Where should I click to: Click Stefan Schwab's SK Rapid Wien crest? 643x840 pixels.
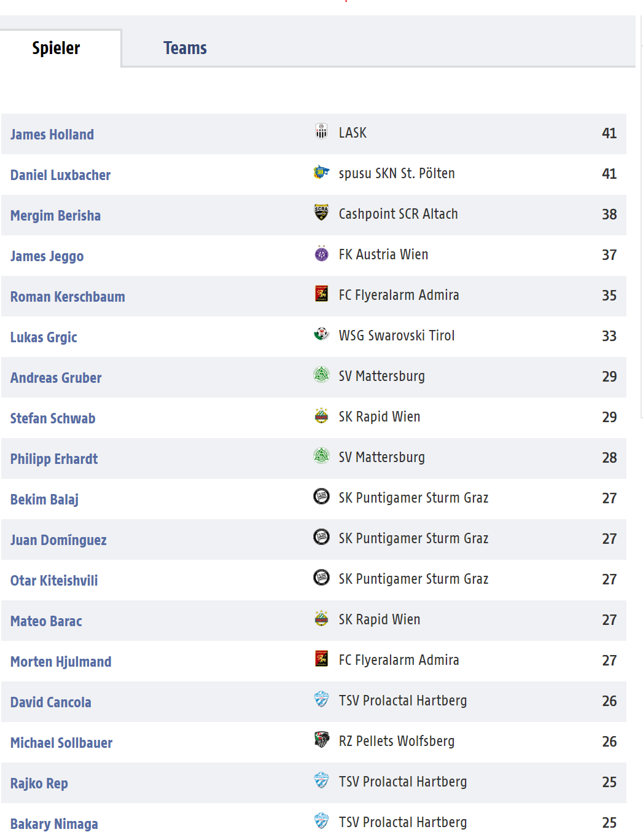click(321, 415)
